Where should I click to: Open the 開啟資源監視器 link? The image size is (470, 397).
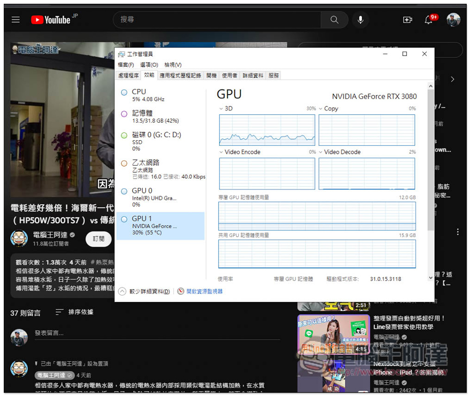coord(204,291)
